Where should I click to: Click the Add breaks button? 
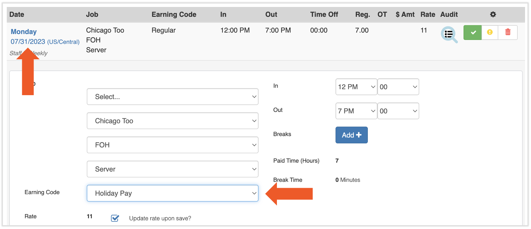[351, 135]
